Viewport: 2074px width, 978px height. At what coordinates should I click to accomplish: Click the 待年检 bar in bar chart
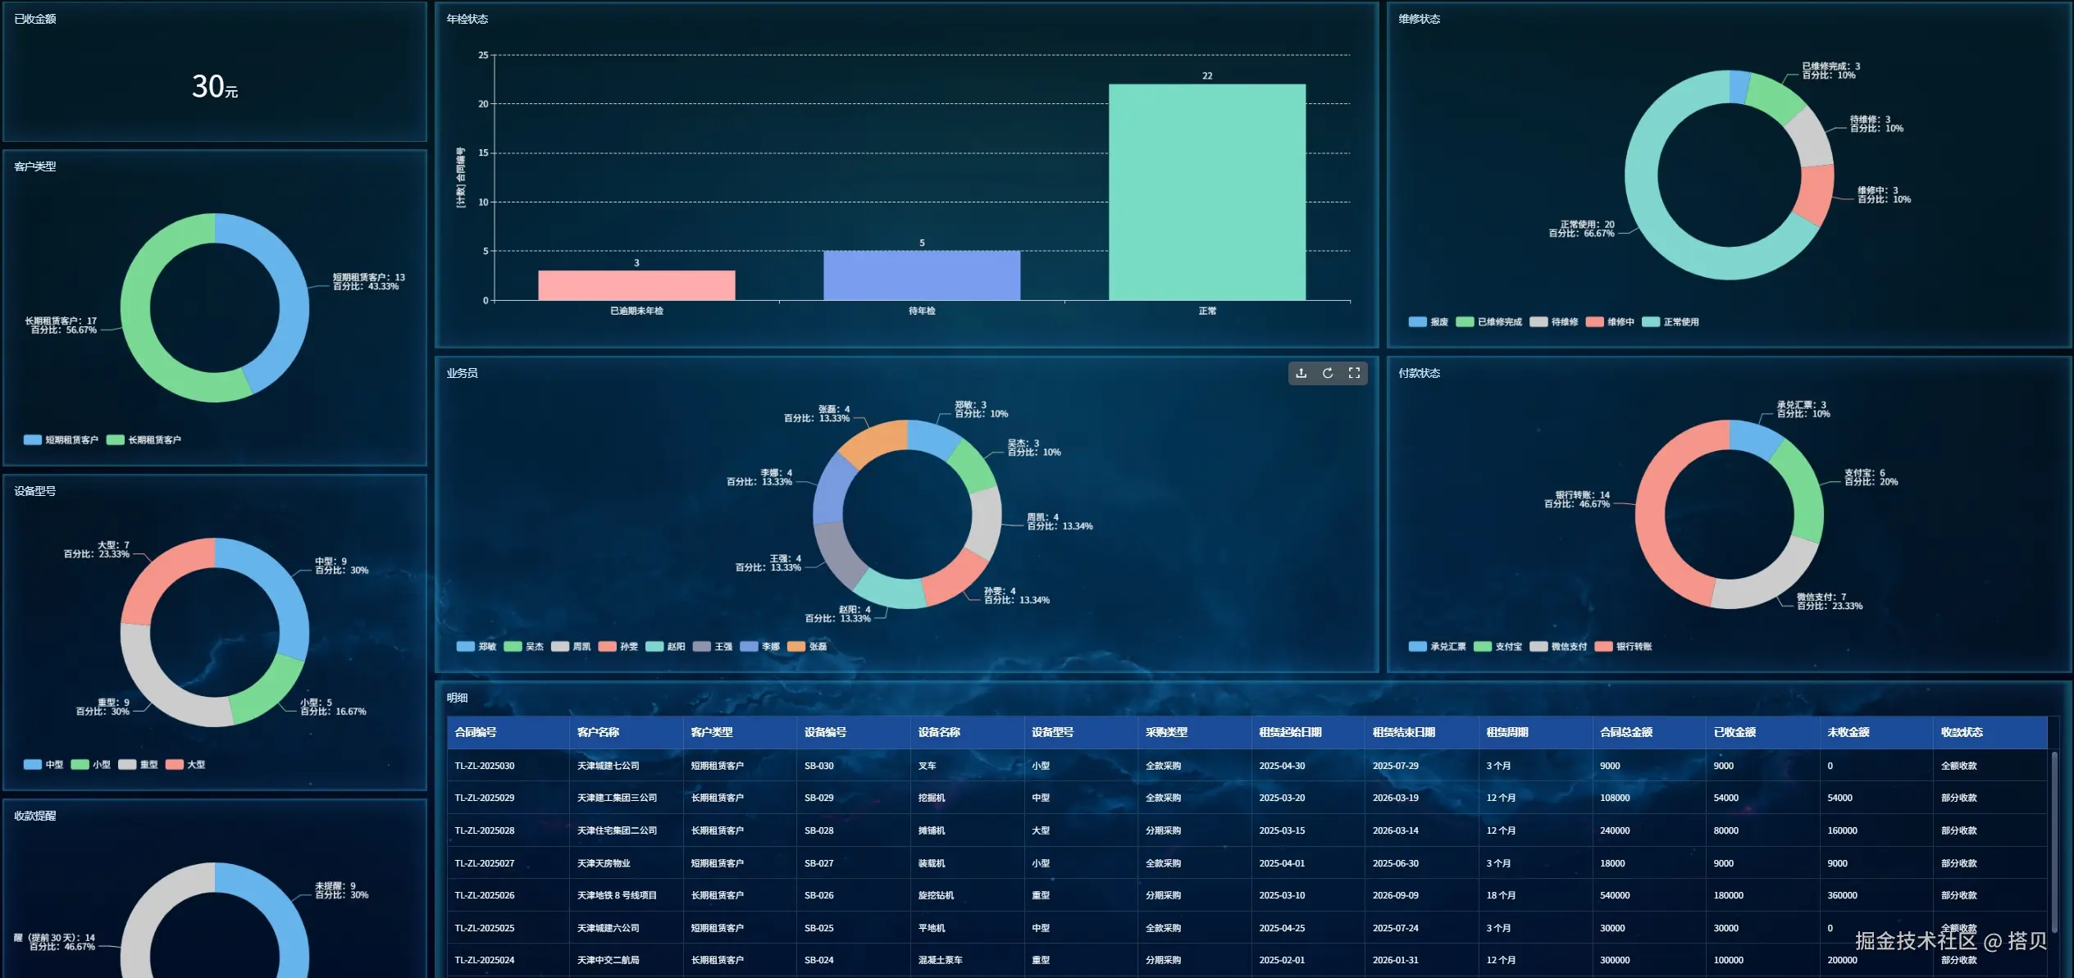[922, 275]
